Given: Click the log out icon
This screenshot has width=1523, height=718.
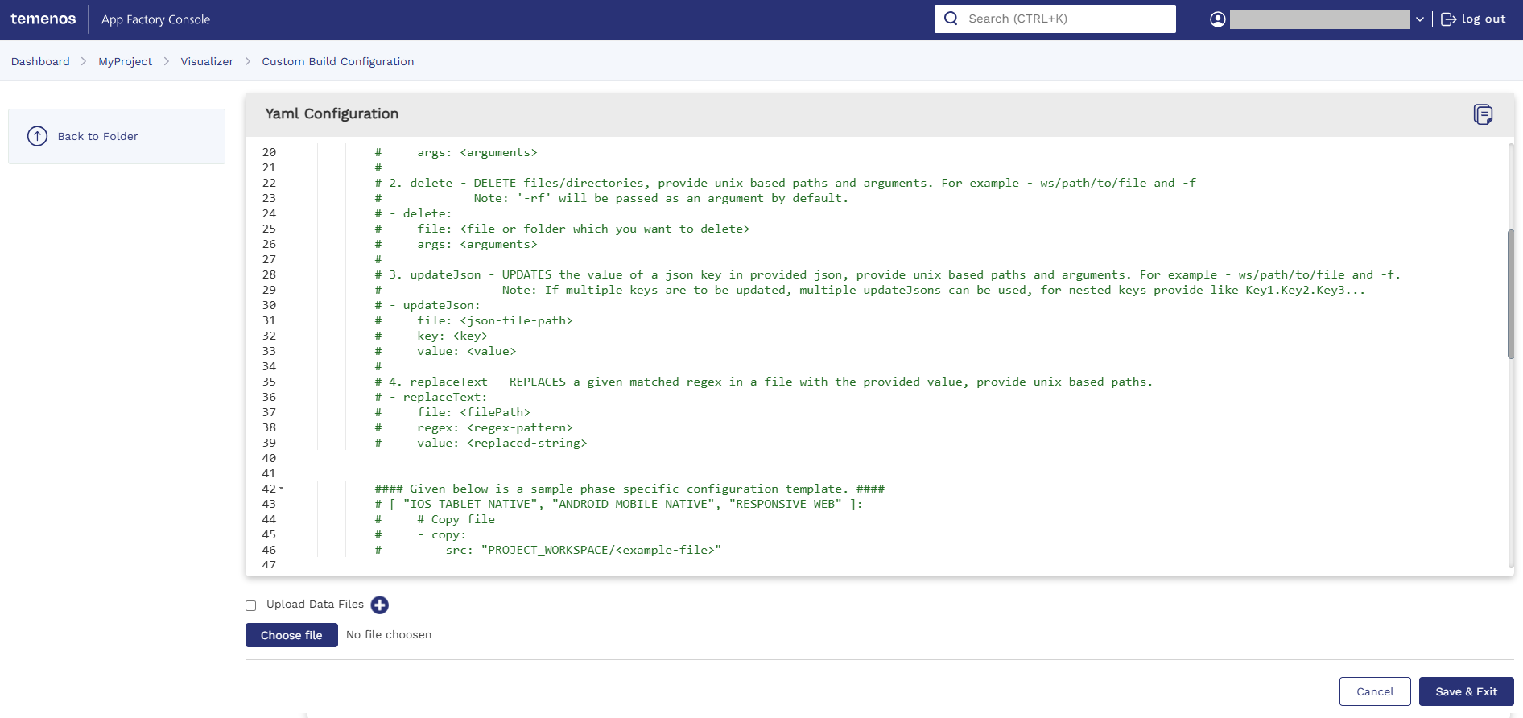Looking at the screenshot, I should (1448, 19).
